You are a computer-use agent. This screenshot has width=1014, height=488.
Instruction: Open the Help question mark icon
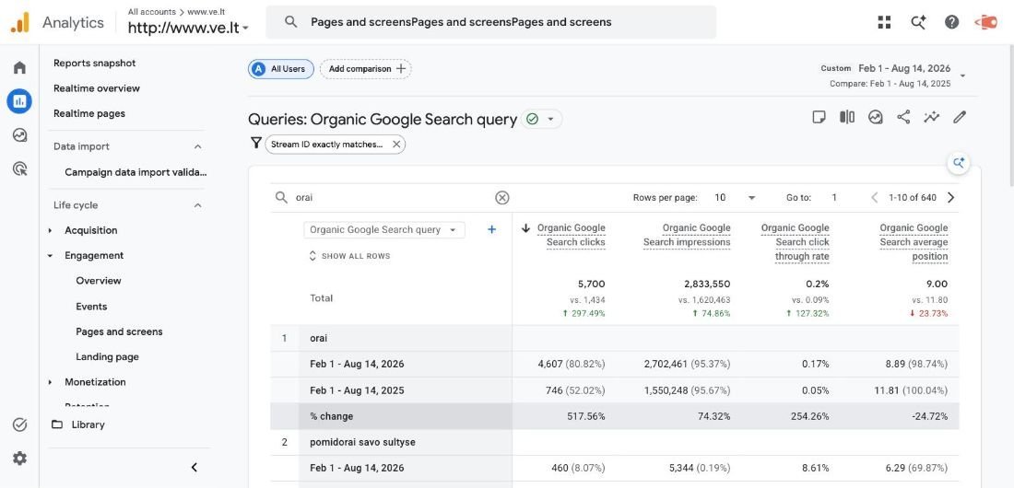tap(951, 22)
